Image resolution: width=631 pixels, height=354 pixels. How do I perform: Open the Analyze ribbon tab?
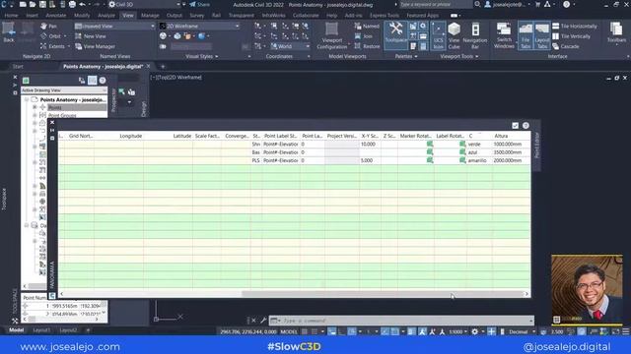[106, 16]
